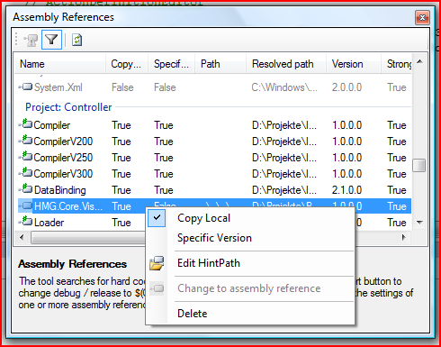Click the Path column header
The height and width of the screenshot is (347, 441).
tap(220, 64)
